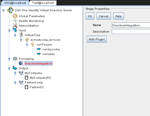
Task: Open the Administration tools icon
Action: pos(15,25)
